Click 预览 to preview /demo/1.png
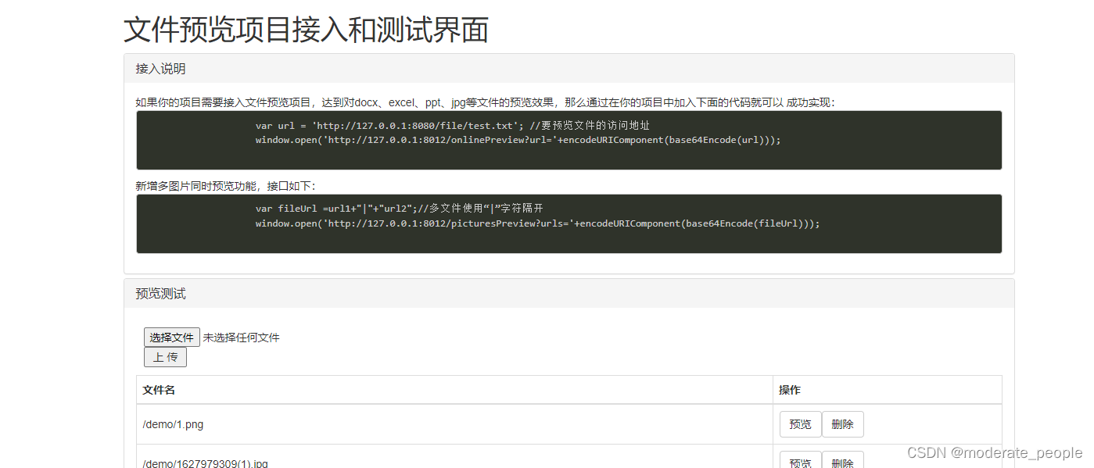 pos(800,423)
